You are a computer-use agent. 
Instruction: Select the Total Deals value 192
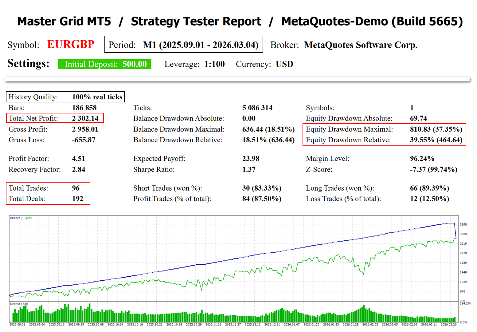click(x=78, y=199)
